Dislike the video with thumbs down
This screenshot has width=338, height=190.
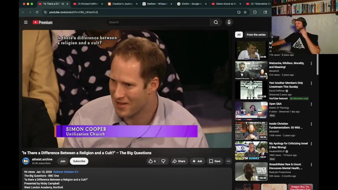click(163, 161)
